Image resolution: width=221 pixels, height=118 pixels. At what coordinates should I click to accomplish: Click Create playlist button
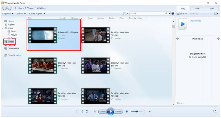pos(36,14)
